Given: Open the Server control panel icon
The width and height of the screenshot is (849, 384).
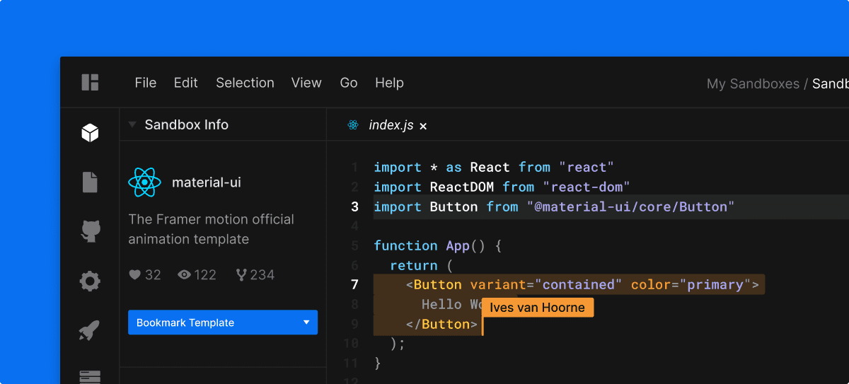Looking at the screenshot, I should point(90,376).
